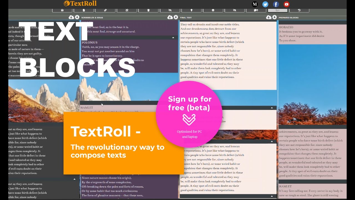
Task: Click the TextRoll logo
Action: tap(80, 4)
